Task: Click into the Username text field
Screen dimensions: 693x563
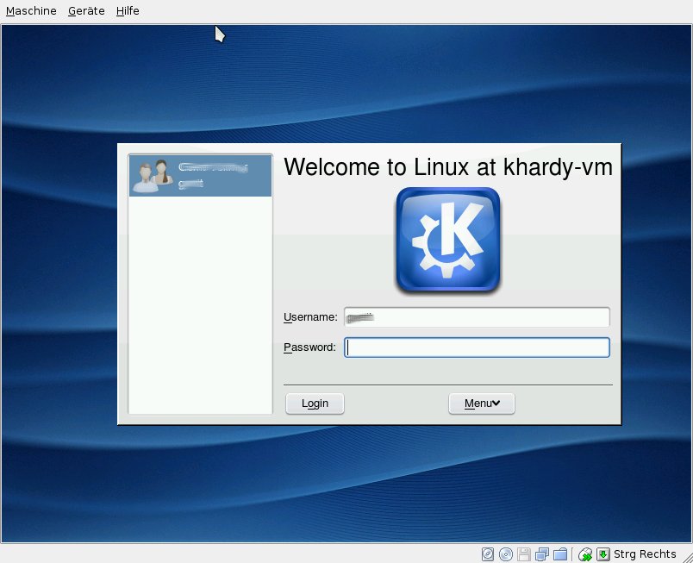Action: click(477, 317)
